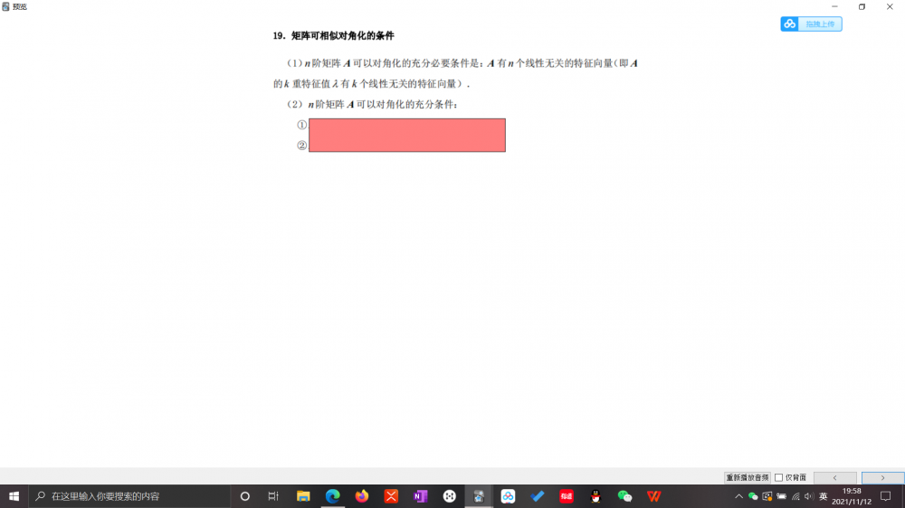
Task: Click the taskbar search input field
Action: (x=129, y=496)
